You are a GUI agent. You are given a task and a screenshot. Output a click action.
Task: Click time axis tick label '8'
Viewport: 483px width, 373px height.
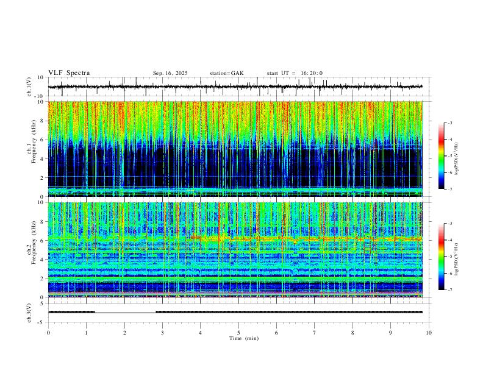pyautogui.click(x=352, y=333)
